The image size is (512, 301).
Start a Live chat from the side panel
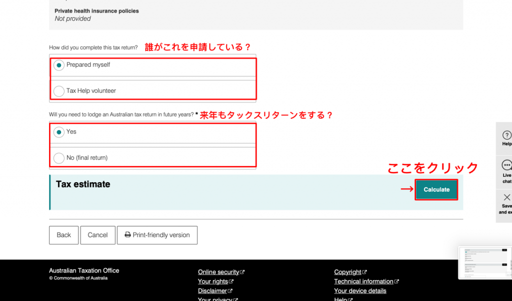[x=506, y=166]
